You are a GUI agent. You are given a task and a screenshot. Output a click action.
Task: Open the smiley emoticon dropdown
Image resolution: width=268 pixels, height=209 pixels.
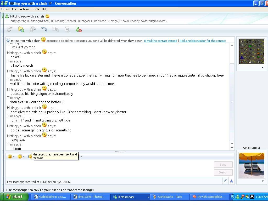click(x=11, y=156)
